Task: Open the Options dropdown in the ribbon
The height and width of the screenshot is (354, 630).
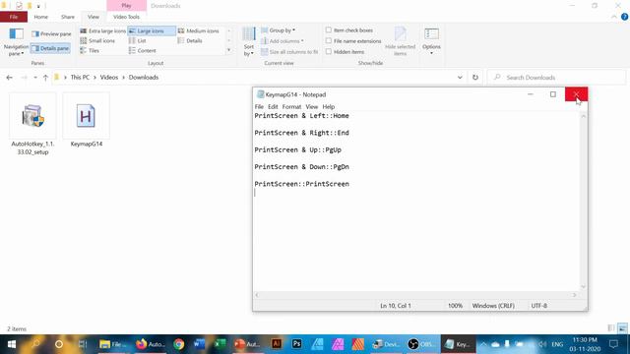Action: click(431, 41)
